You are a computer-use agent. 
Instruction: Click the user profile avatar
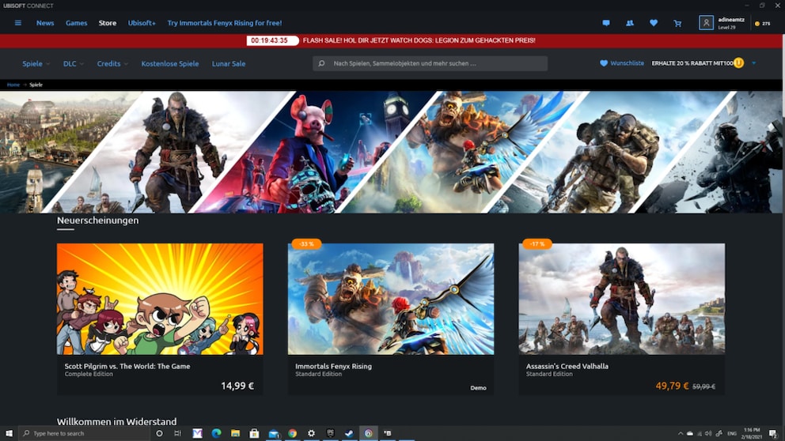click(706, 22)
